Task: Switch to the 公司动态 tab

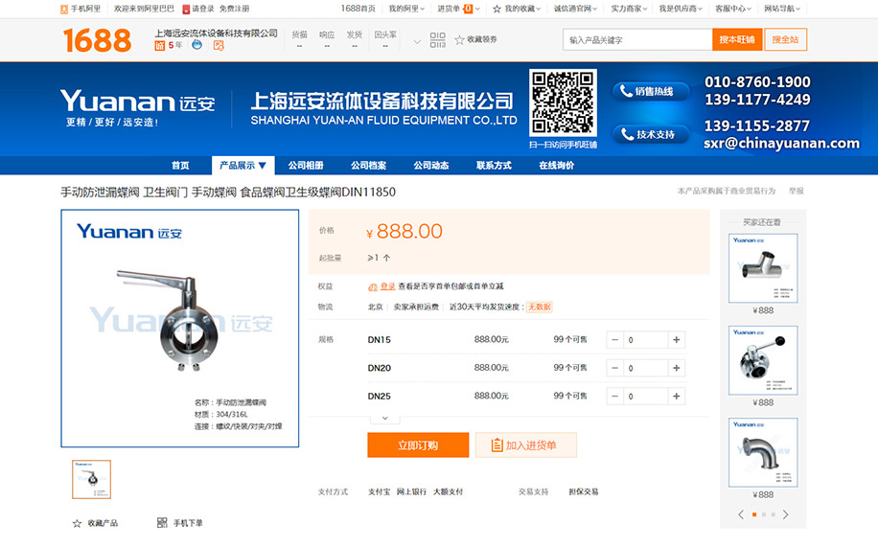Action: click(x=431, y=165)
